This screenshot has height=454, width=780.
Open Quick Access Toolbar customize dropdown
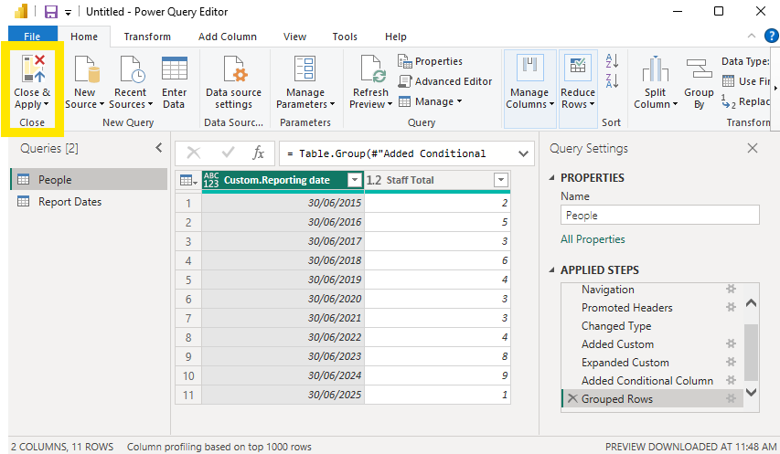[x=69, y=13]
